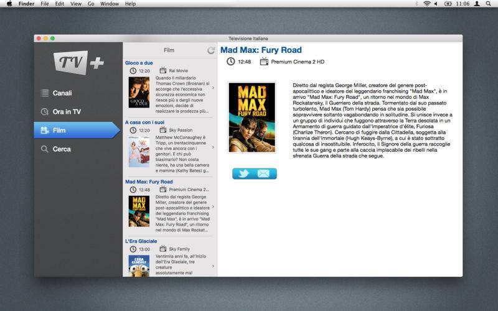This screenshot has width=498, height=311.
Task: Click detail clock icon beside 12:48
Action: point(230,61)
